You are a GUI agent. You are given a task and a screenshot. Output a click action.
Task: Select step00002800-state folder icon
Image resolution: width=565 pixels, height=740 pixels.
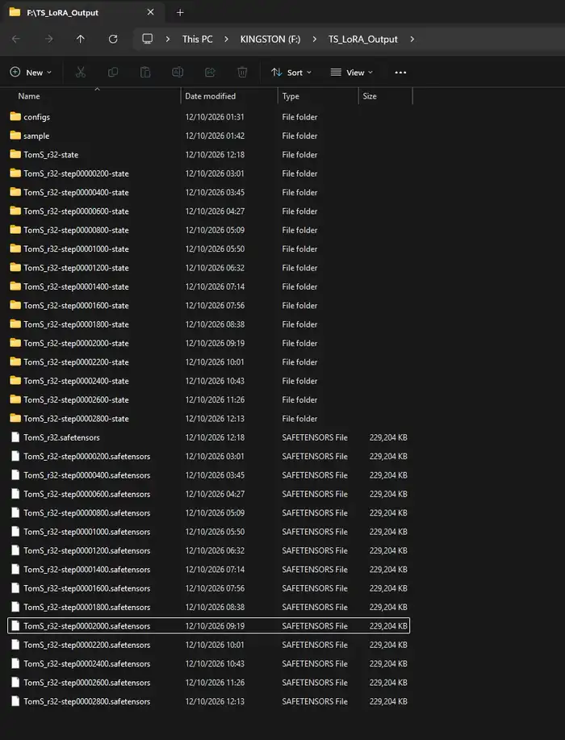pos(15,418)
